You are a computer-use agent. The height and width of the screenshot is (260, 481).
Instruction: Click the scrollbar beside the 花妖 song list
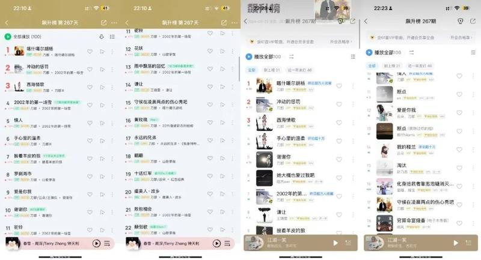tap(239, 69)
